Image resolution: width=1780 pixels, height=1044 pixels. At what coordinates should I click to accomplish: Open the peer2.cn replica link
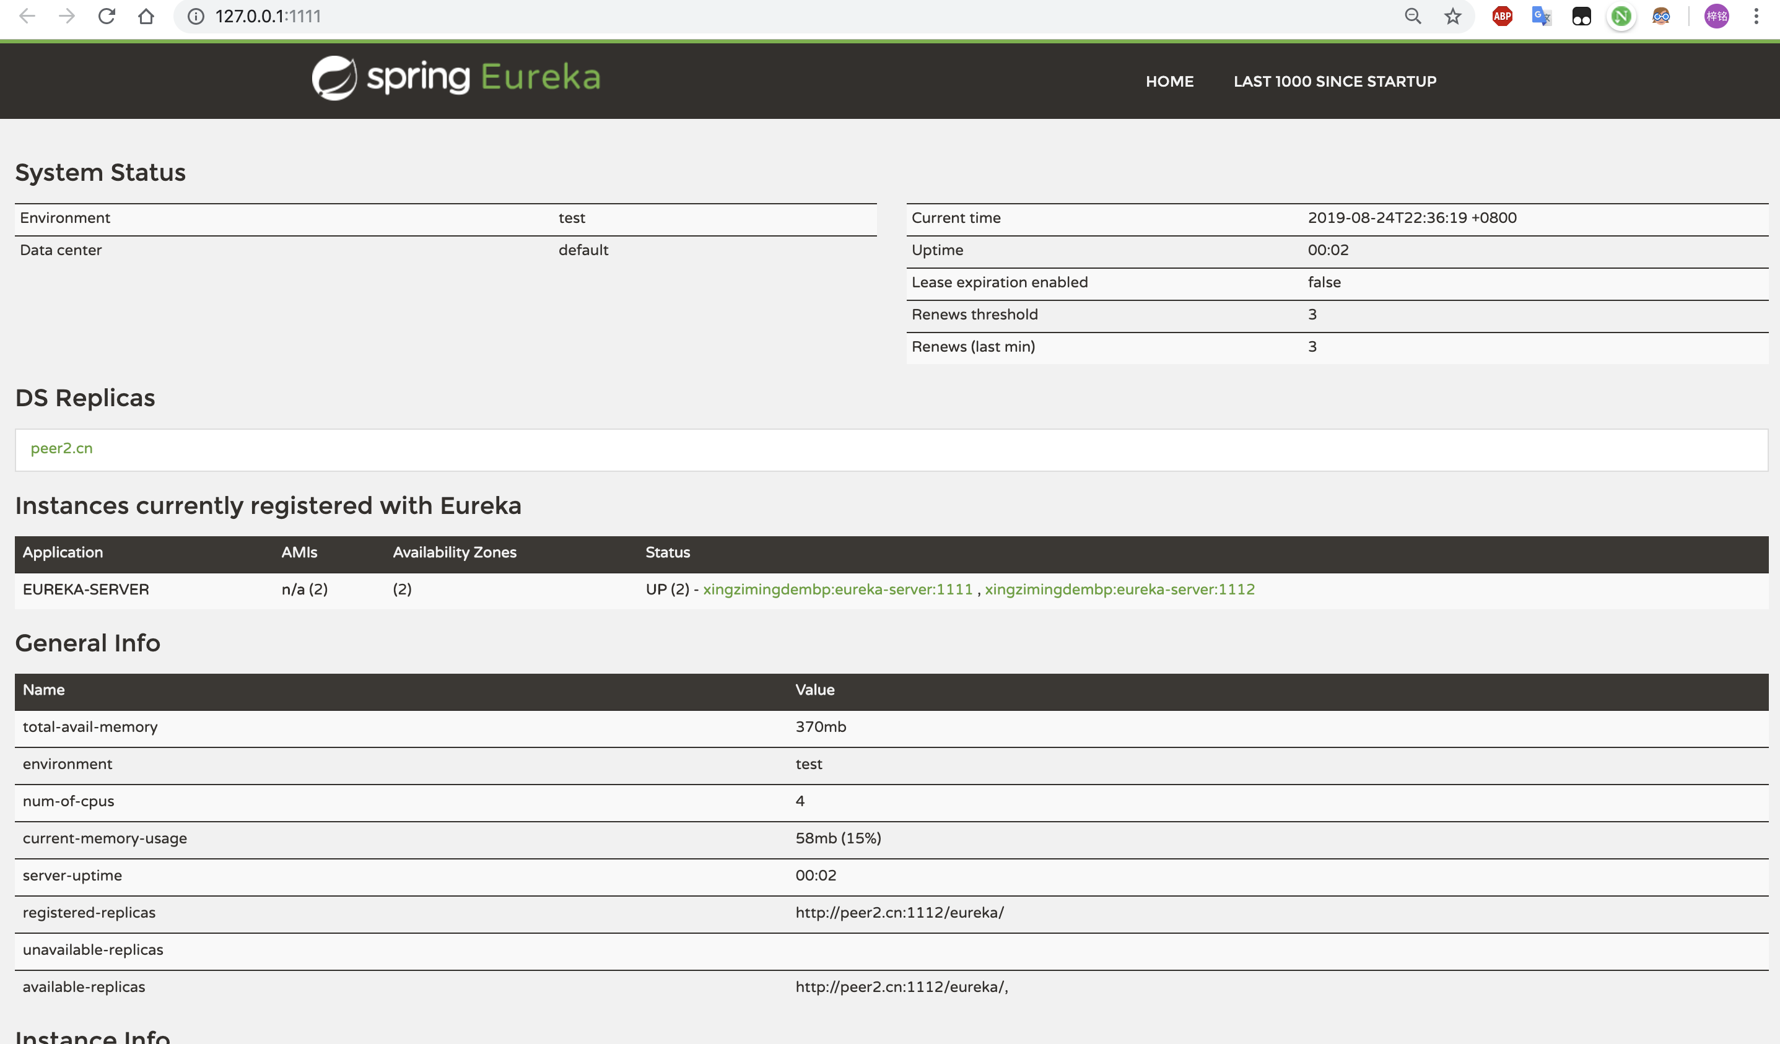click(61, 448)
